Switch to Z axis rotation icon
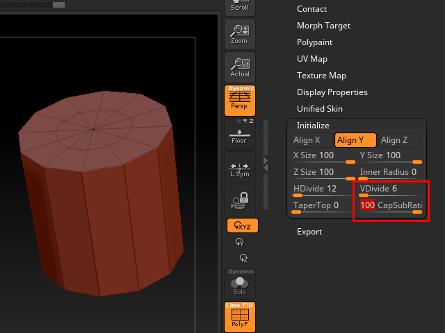 coord(243,257)
